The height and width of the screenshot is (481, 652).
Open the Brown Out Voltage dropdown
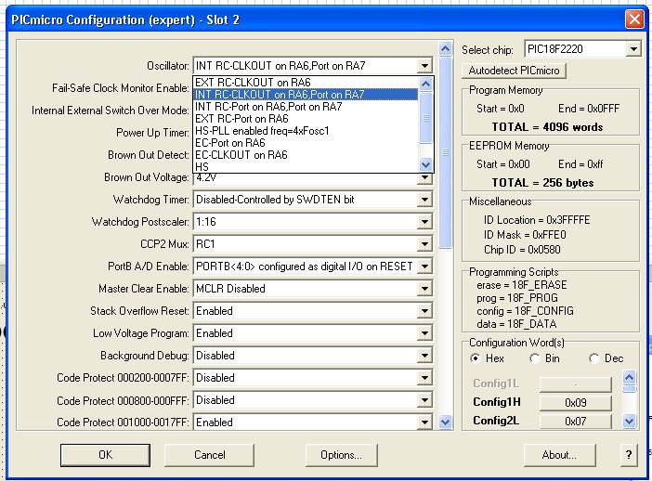[424, 178]
